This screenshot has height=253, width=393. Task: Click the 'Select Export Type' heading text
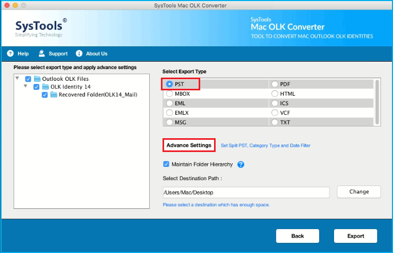point(184,71)
